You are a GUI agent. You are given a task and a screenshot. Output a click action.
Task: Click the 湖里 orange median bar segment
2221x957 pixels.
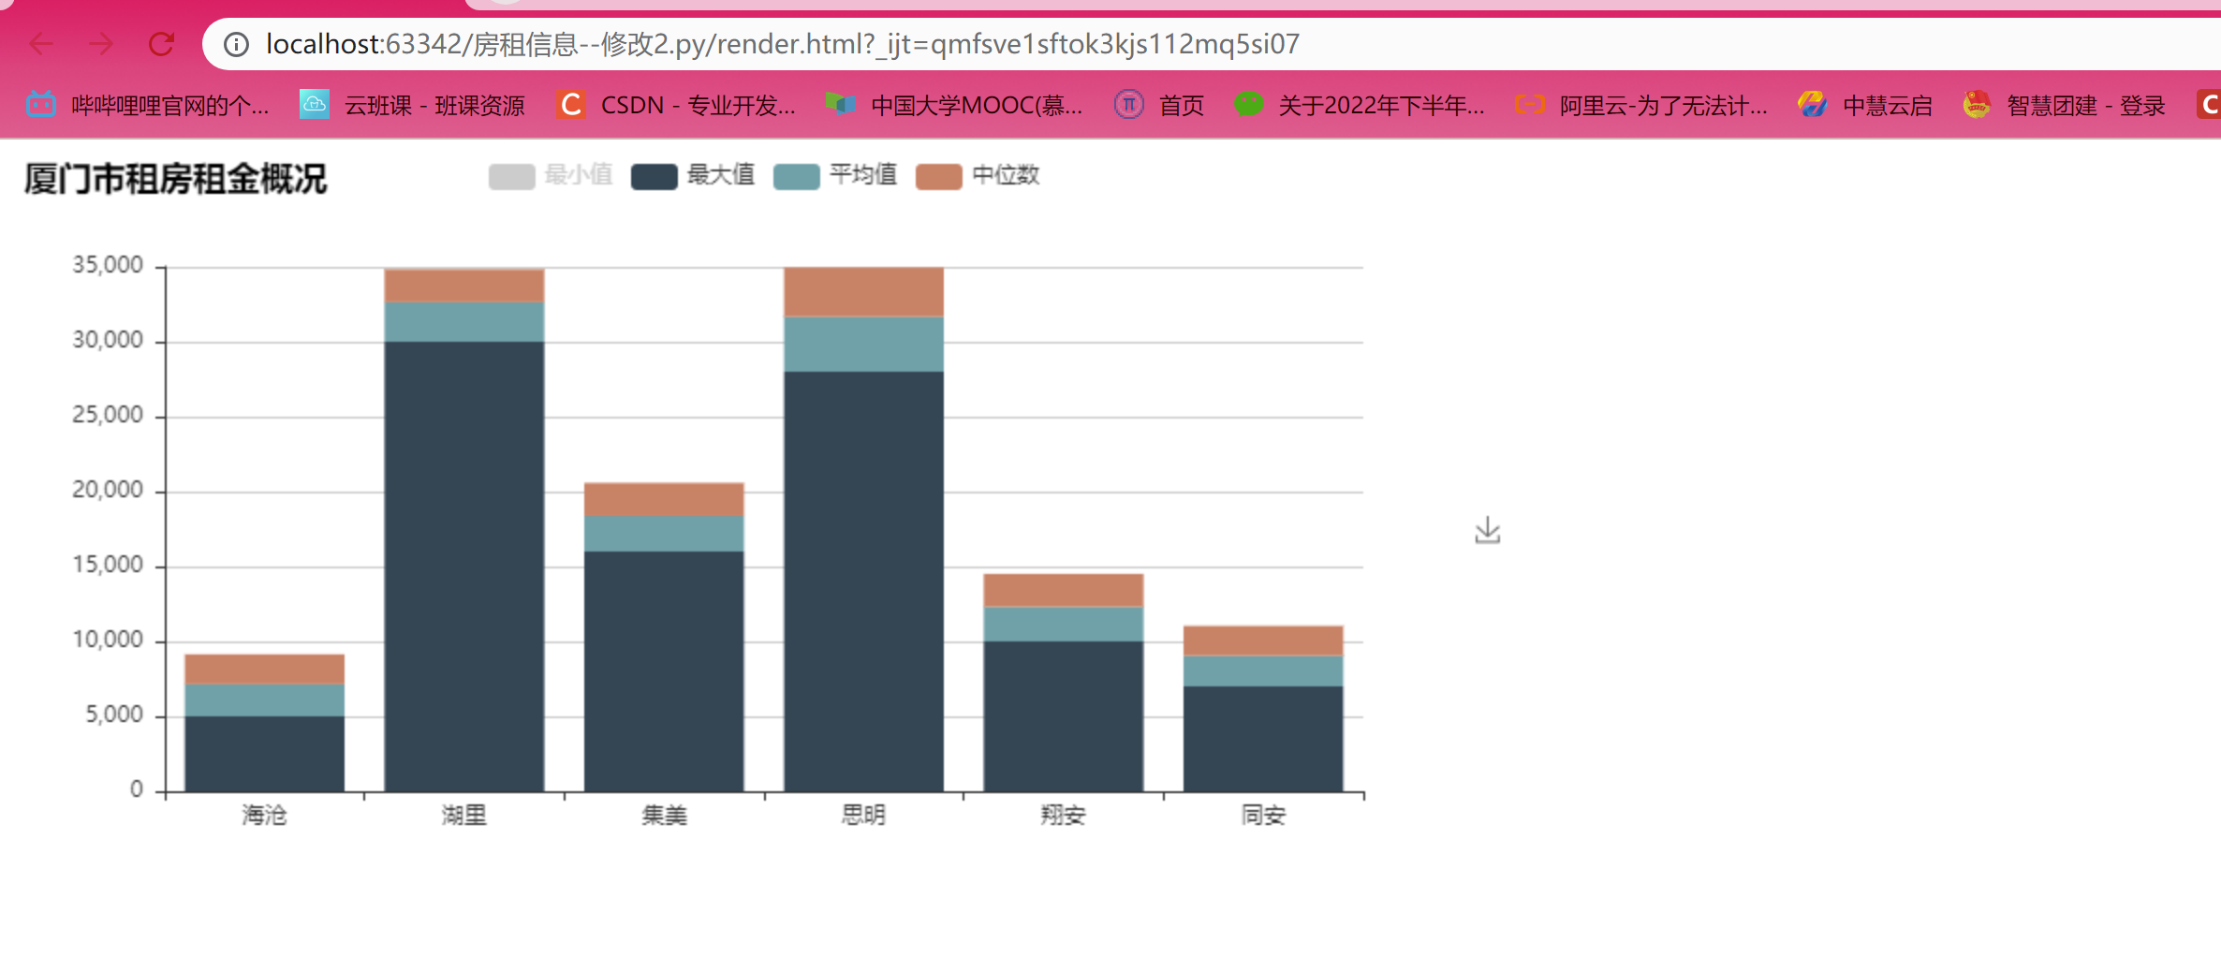coord(464,286)
